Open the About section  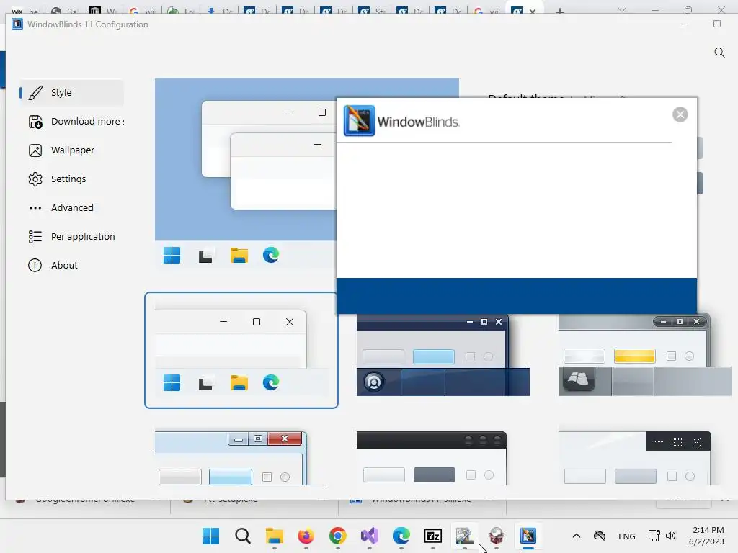72,265
